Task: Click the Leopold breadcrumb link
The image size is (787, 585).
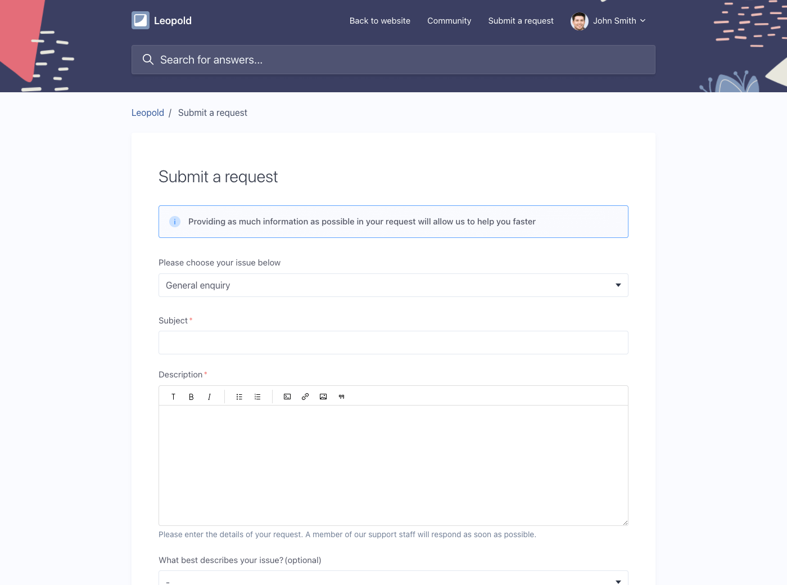Action: point(148,112)
